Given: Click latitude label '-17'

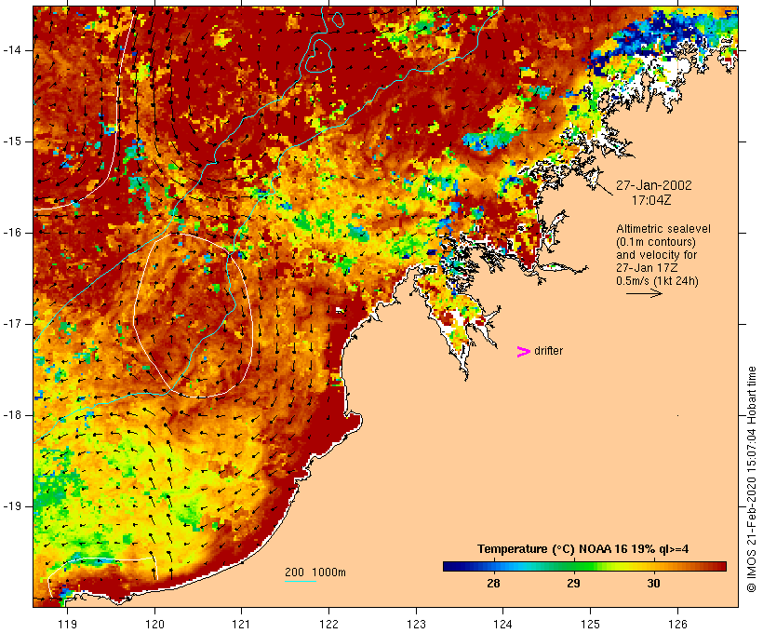Looking at the screenshot, I should point(12,324).
